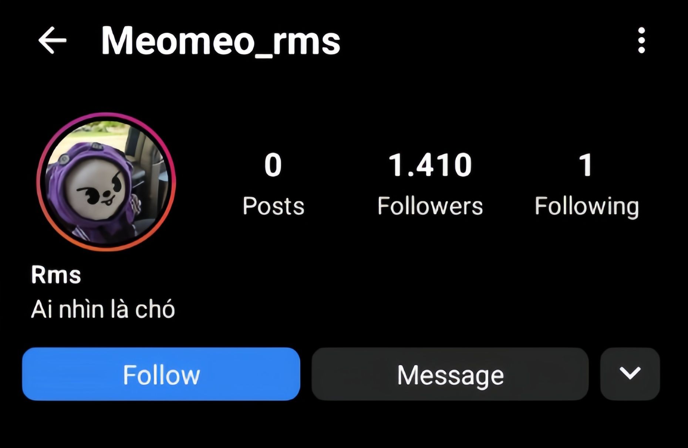Screen dimensions: 688x448
Task: Open the Following list label
Action: click(x=587, y=206)
